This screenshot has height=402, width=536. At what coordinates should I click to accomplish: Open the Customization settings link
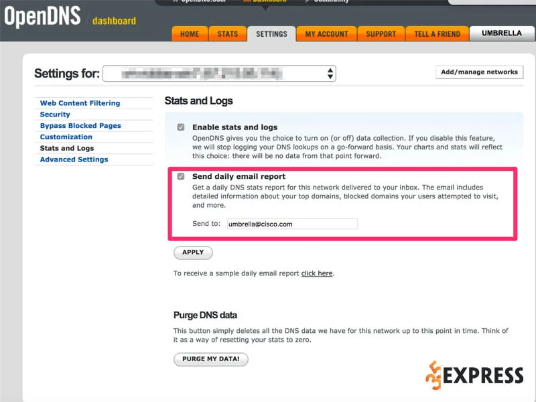(x=66, y=137)
